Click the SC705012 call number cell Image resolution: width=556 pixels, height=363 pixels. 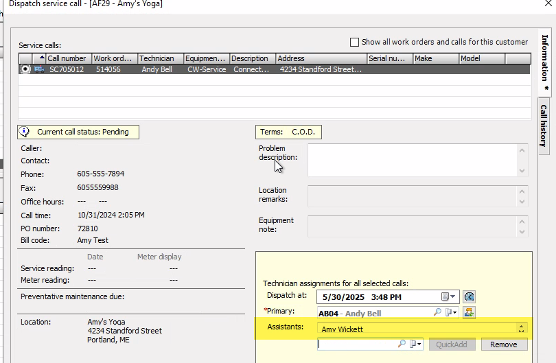67,69
